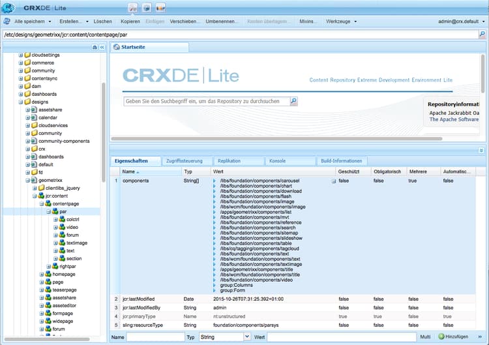The height and width of the screenshot is (345, 489).
Task: Switch to the Build-Informationen tab
Action: (342, 160)
